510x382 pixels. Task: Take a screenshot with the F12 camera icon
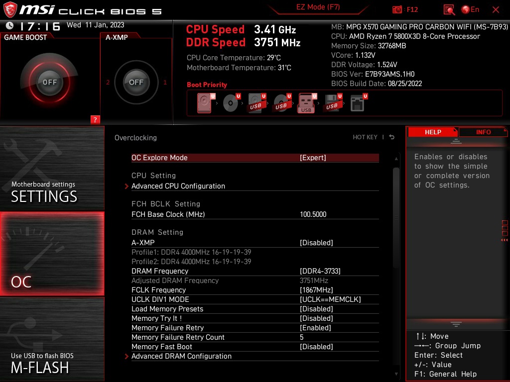pos(397,10)
